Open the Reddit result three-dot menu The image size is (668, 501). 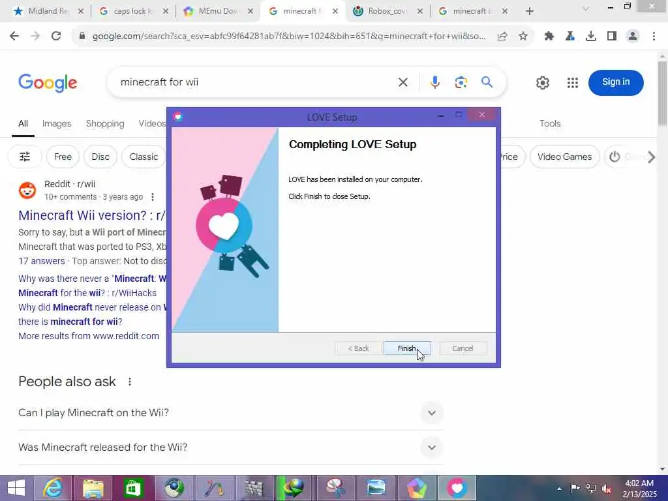tap(153, 197)
